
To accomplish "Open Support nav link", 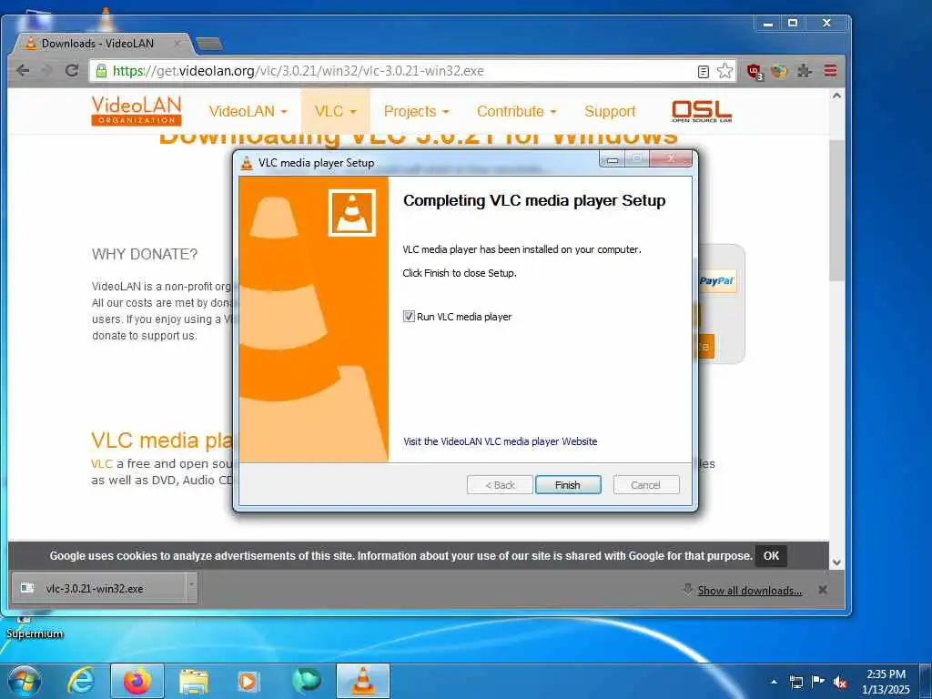I will click(610, 111).
